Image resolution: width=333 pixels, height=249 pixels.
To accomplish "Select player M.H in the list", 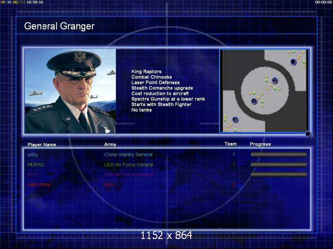I will [32, 174].
